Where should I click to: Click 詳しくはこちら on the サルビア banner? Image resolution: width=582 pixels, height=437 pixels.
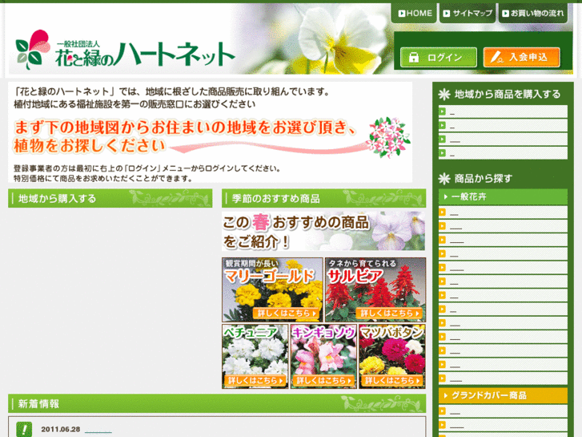click(389, 313)
